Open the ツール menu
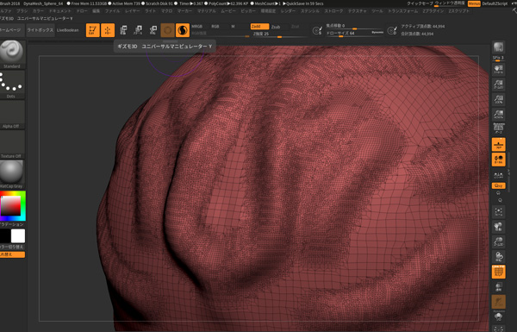The height and width of the screenshot is (332, 517). [x=377, y=11]
